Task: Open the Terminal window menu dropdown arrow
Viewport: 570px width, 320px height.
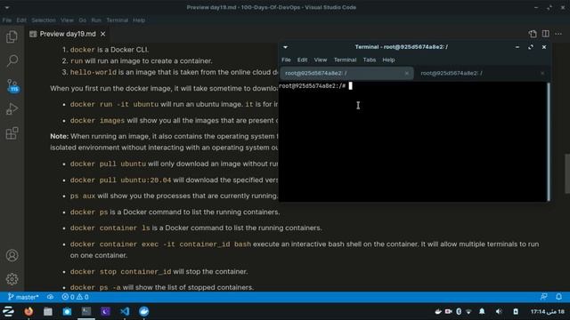Action: point(285,47)
